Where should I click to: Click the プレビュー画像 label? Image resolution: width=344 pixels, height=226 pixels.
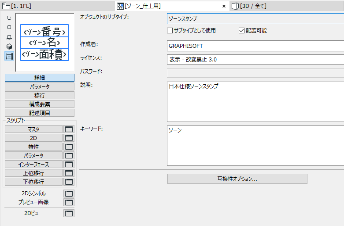coord(33,202)
